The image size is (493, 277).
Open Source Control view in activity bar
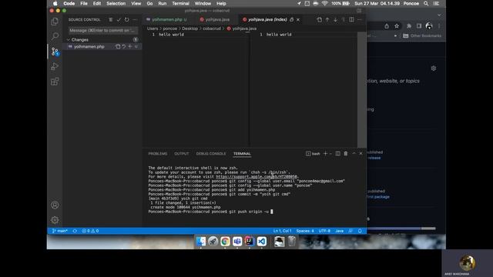tap(55, 52)
